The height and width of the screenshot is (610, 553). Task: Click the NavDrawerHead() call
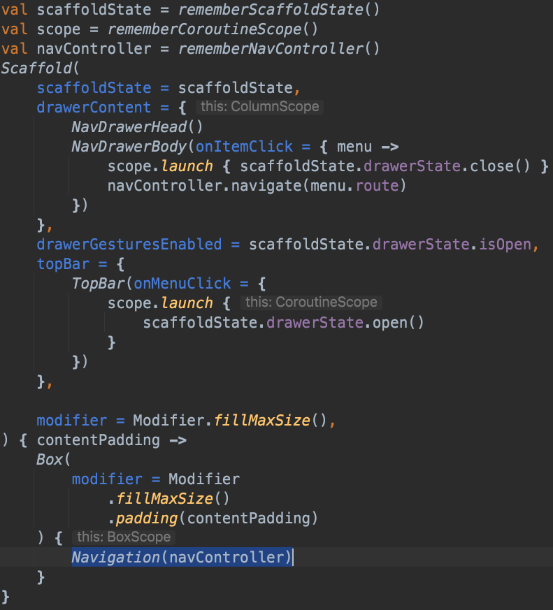click(137, 127)
